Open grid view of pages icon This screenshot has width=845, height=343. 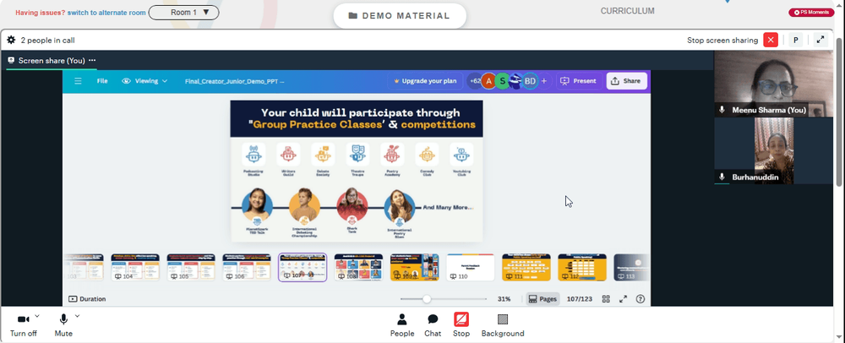606,299
